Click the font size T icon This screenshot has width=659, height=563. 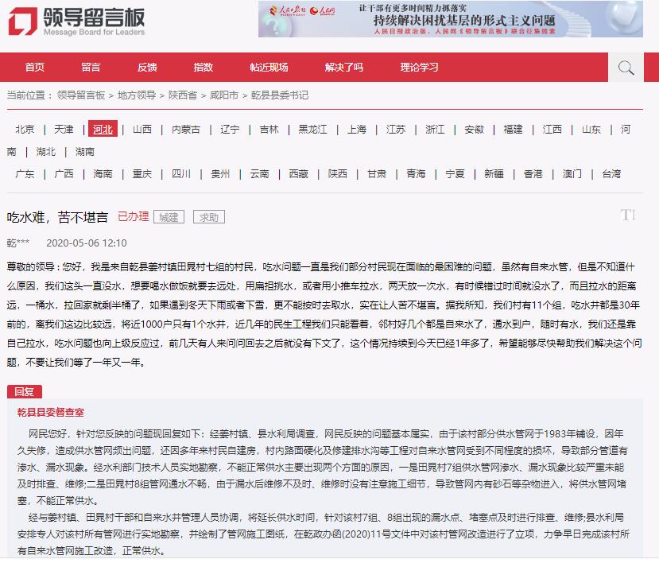pos(627,215)
